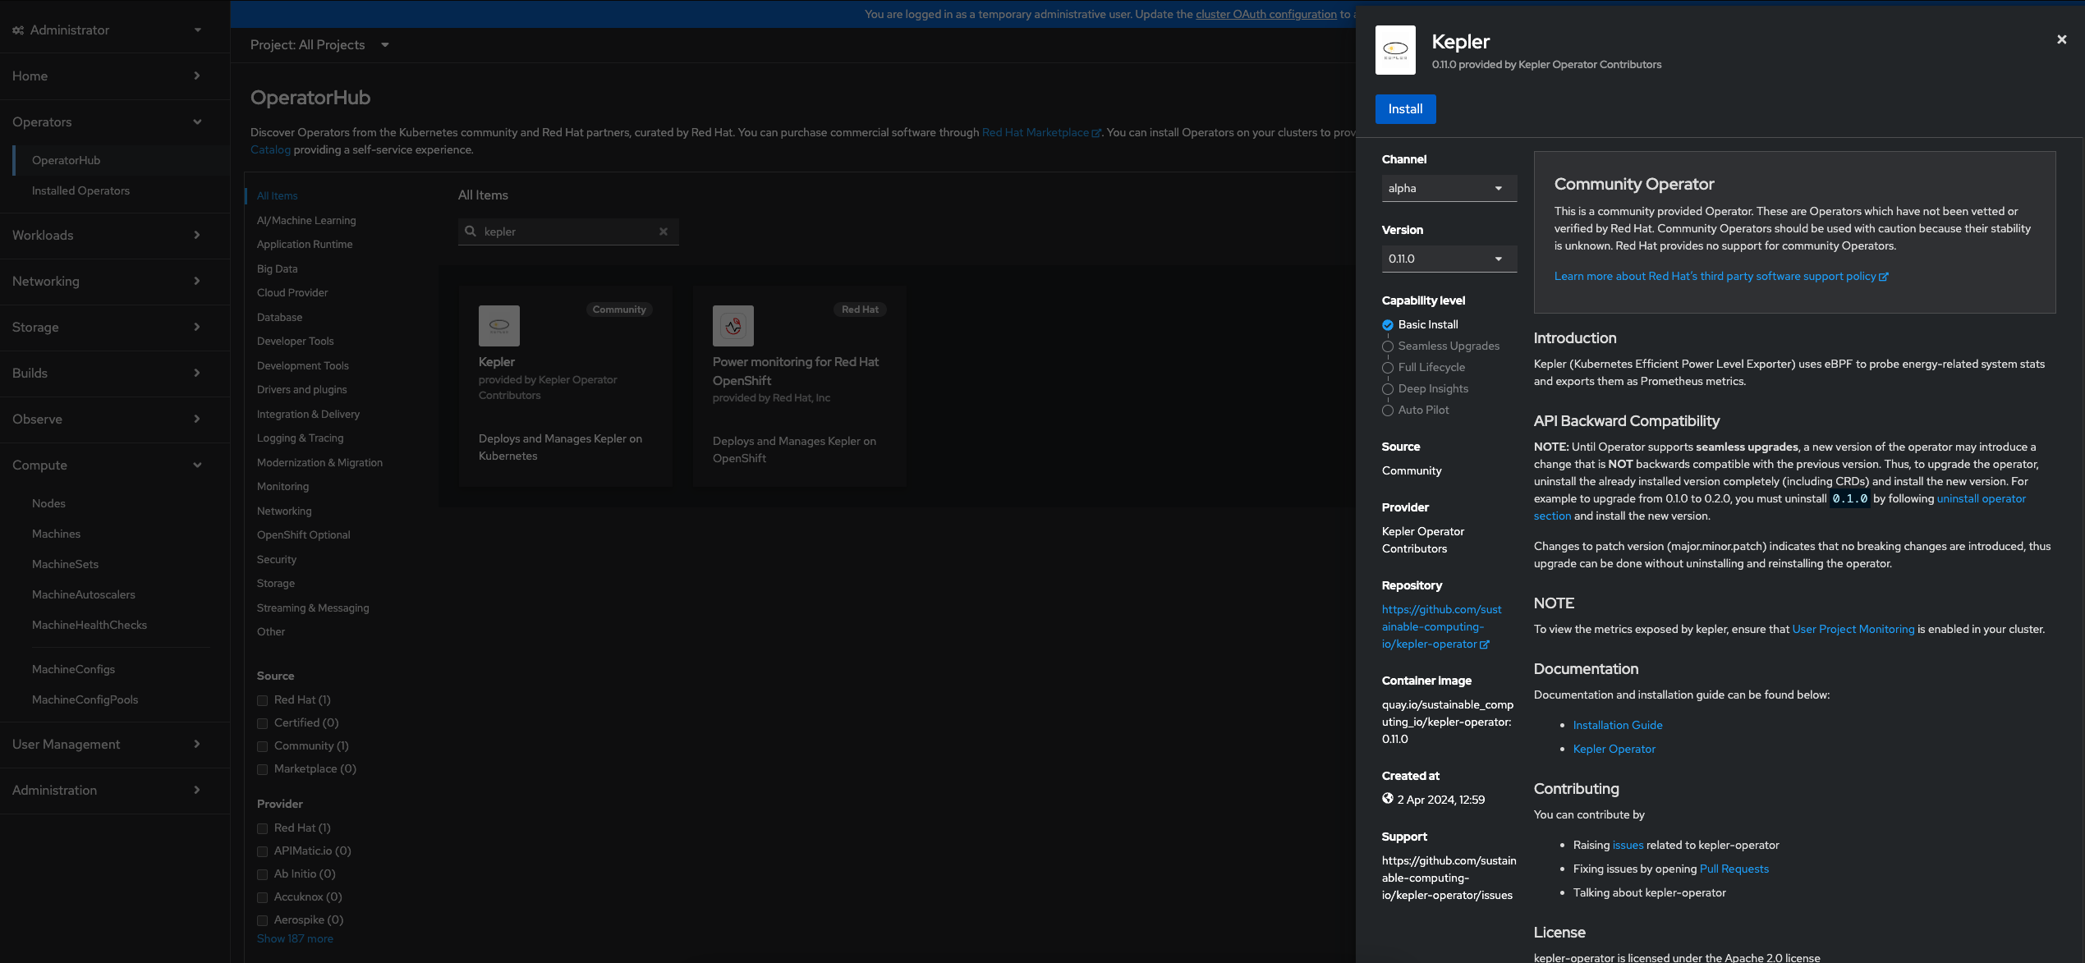Click the search magnifier icon
Image resolution: width=2085 pixels, height=963 pixels.
tap(471, 232)
